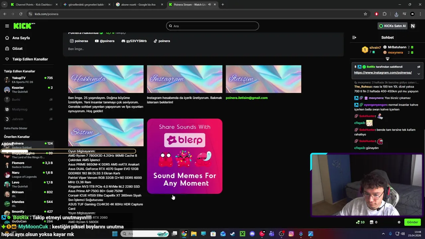Click oyengenyengen username in chat
This screenshot has width=425, height=239.
pyautogui.click(x=376, y=105)
